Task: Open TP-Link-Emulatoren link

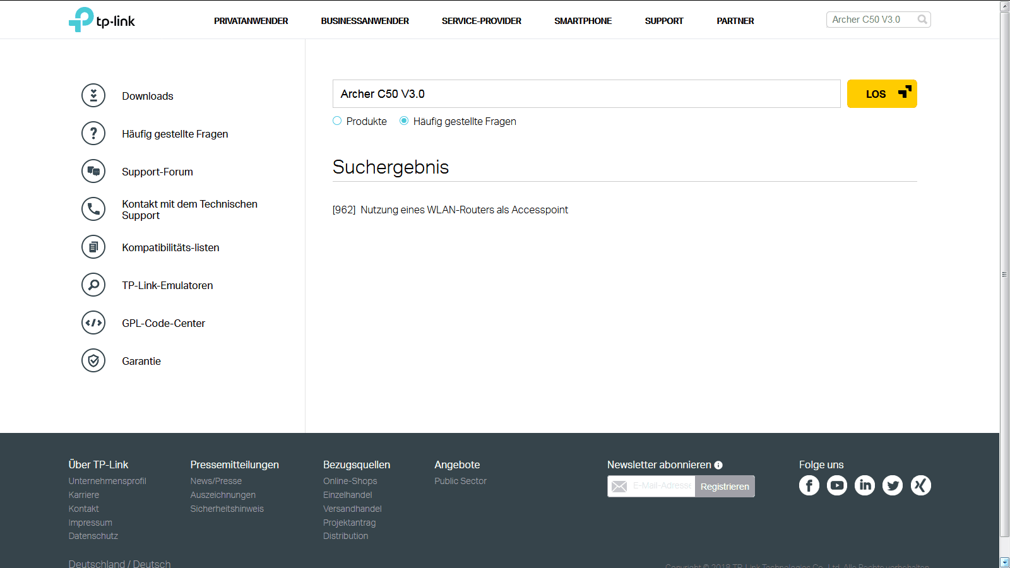Action: tap(167, 285)
